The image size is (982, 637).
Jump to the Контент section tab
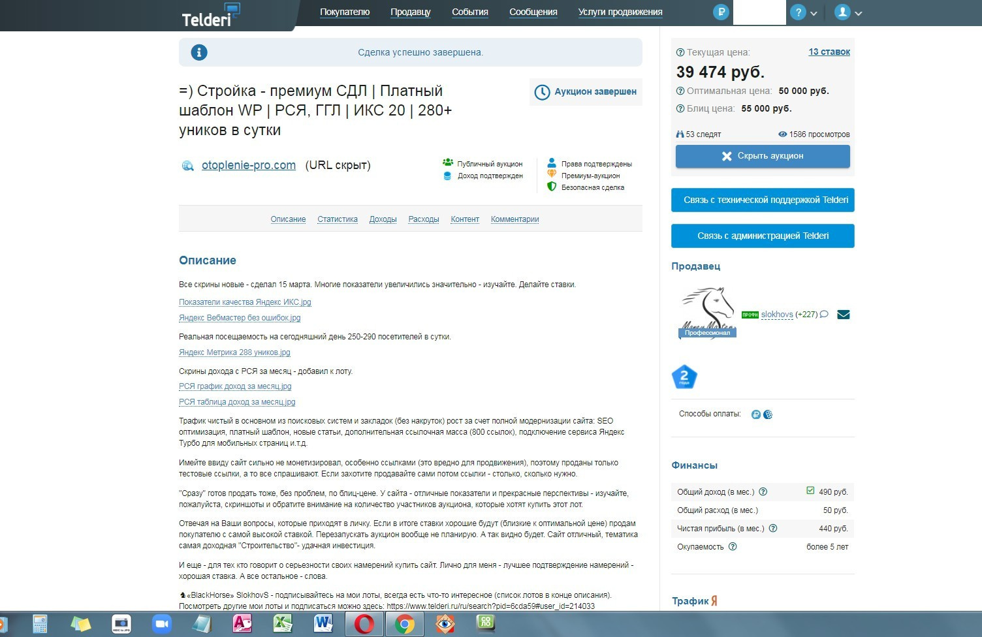coord(465,219)
